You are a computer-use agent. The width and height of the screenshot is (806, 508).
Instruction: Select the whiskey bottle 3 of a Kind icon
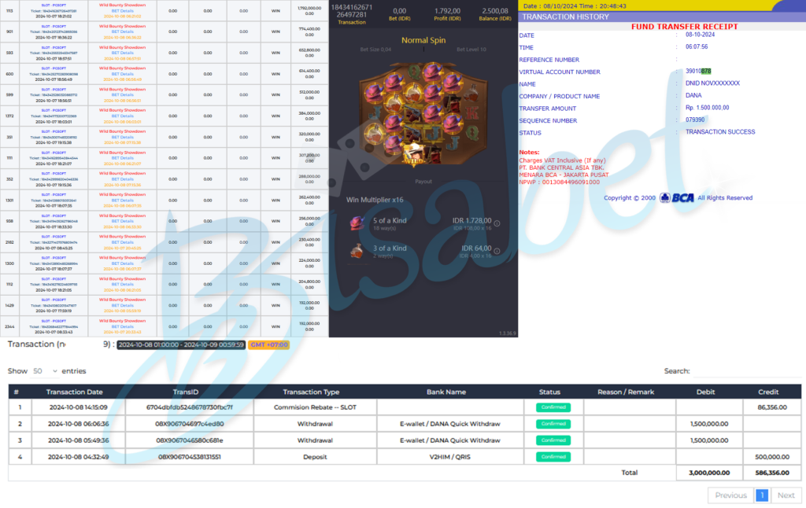[357, 251]
